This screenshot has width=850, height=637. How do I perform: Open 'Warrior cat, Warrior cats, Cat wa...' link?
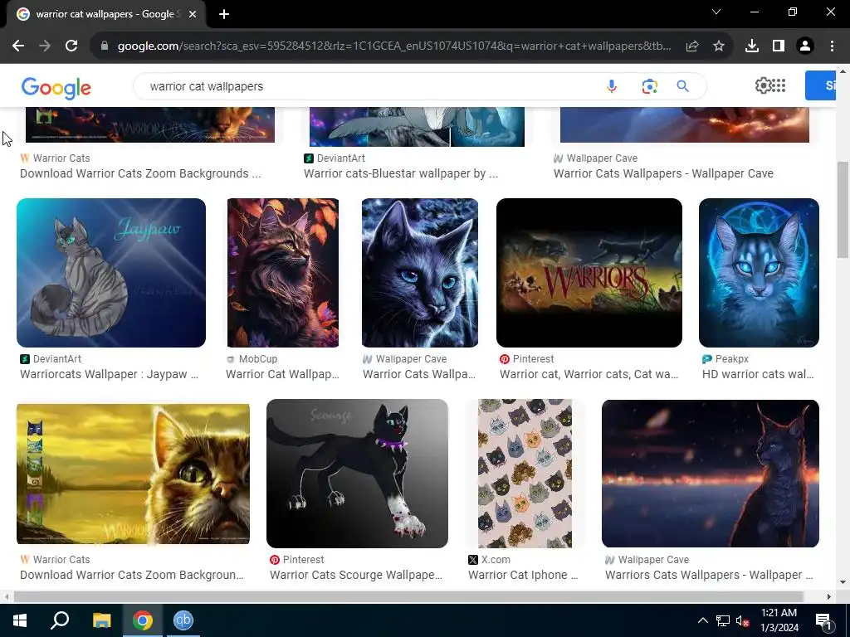[x=589, y=374]
